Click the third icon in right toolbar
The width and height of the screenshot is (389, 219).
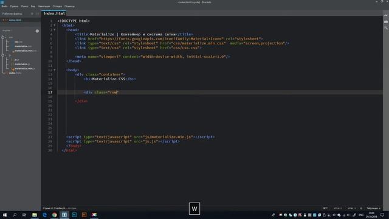386,28
